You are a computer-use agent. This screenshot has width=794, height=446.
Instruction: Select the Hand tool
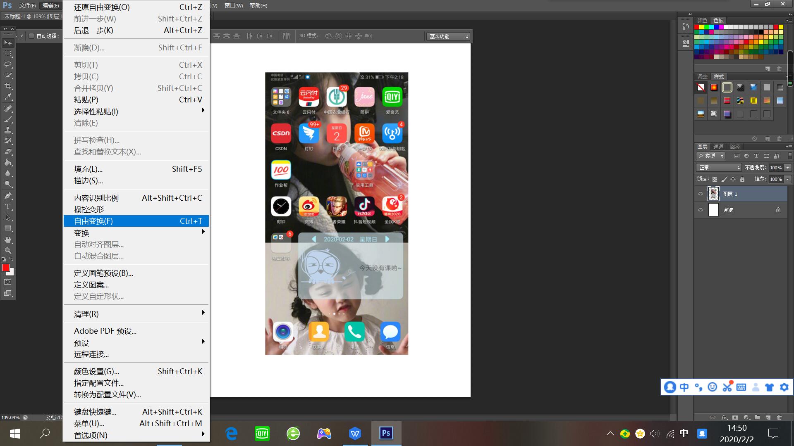click(x=8, y=240)
